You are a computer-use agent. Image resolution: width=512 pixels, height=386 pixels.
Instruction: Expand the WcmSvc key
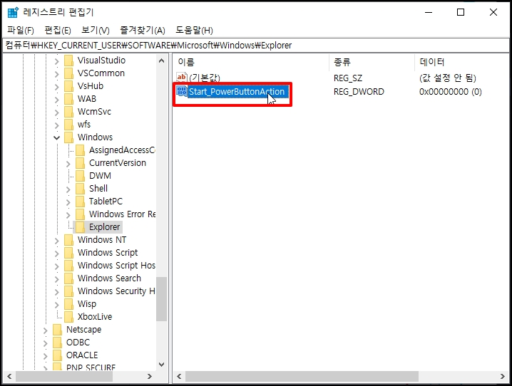pyautogui.click(x=56, y=112)
